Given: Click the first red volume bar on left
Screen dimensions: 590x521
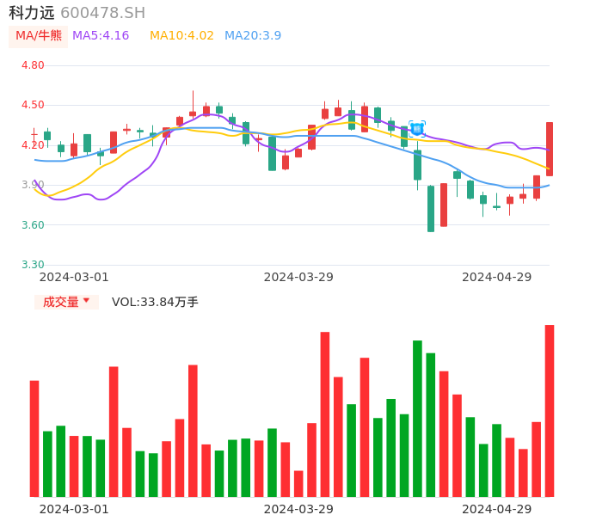Looking at the screenshot, I should point(34,438).
